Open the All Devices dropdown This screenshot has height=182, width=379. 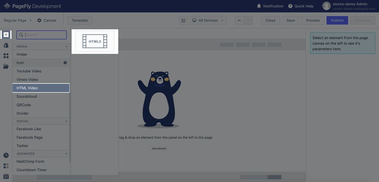[x=208, y=20]
